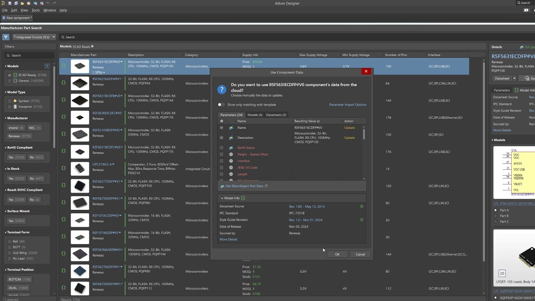Click the undo arrow in title toolbar

(48, 3)
